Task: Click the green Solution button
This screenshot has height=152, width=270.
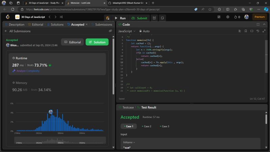Action: tap(97, 42)
